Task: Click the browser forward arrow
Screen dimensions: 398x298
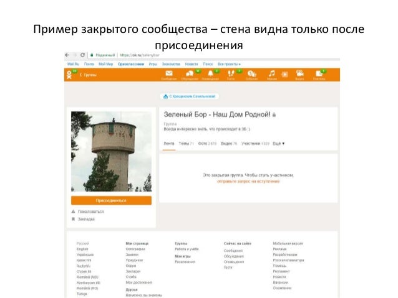Action: 75,55
